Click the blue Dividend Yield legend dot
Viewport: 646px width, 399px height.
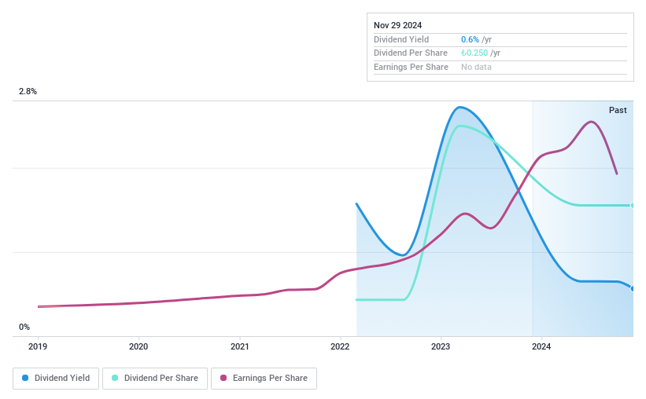point(25,378)
